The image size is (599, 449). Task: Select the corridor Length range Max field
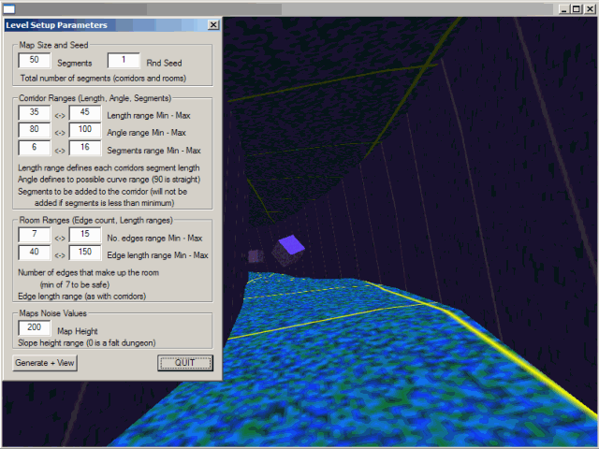click(x=85, y=112)
